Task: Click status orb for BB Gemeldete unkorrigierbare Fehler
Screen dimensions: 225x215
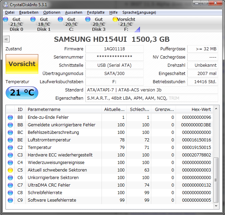Action: pos(10,125)
